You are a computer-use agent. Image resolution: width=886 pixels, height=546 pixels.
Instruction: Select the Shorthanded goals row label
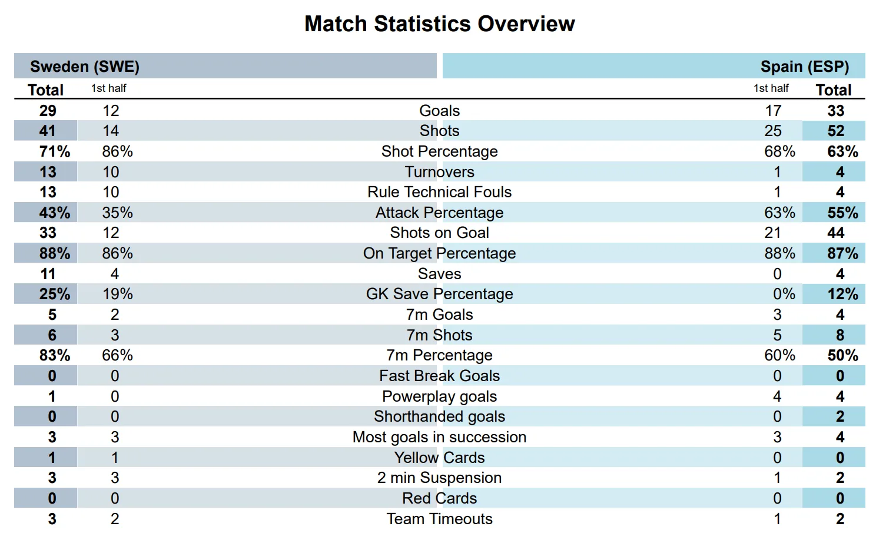click(439, 416)
